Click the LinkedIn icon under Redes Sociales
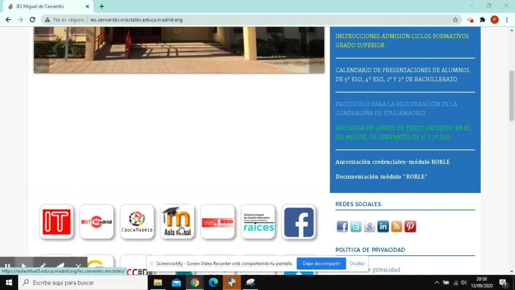 coord(383,226)
